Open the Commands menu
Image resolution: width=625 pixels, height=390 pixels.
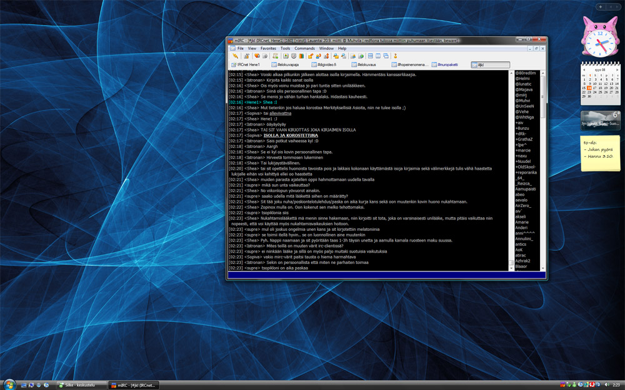(x=304, y=48)
